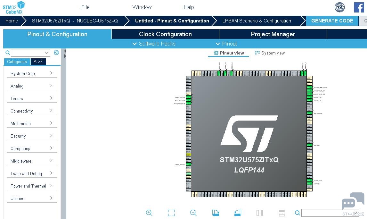Viewport: 367px width, 219px height.
Task: Toggle the horizontal split view icon
Action: (282, 213)
